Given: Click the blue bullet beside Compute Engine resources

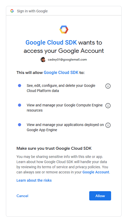Looking at the screenshot, I should (x=20, y=105).
